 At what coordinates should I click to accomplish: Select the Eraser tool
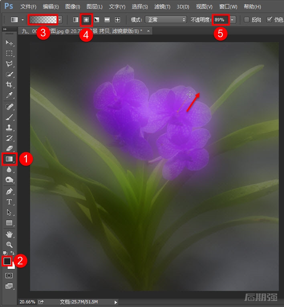coord(9,148)
